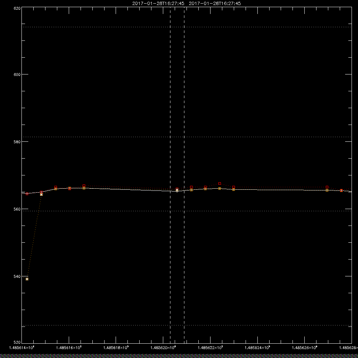Pick the white data marker between dashed lines
The image size is (358, 358).
(x=177, y=190)
